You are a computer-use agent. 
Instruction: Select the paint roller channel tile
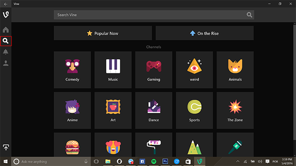click(x=154, y=144)
